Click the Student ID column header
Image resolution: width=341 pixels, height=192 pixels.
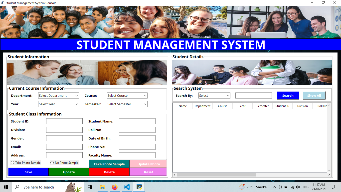pos(282,106)
